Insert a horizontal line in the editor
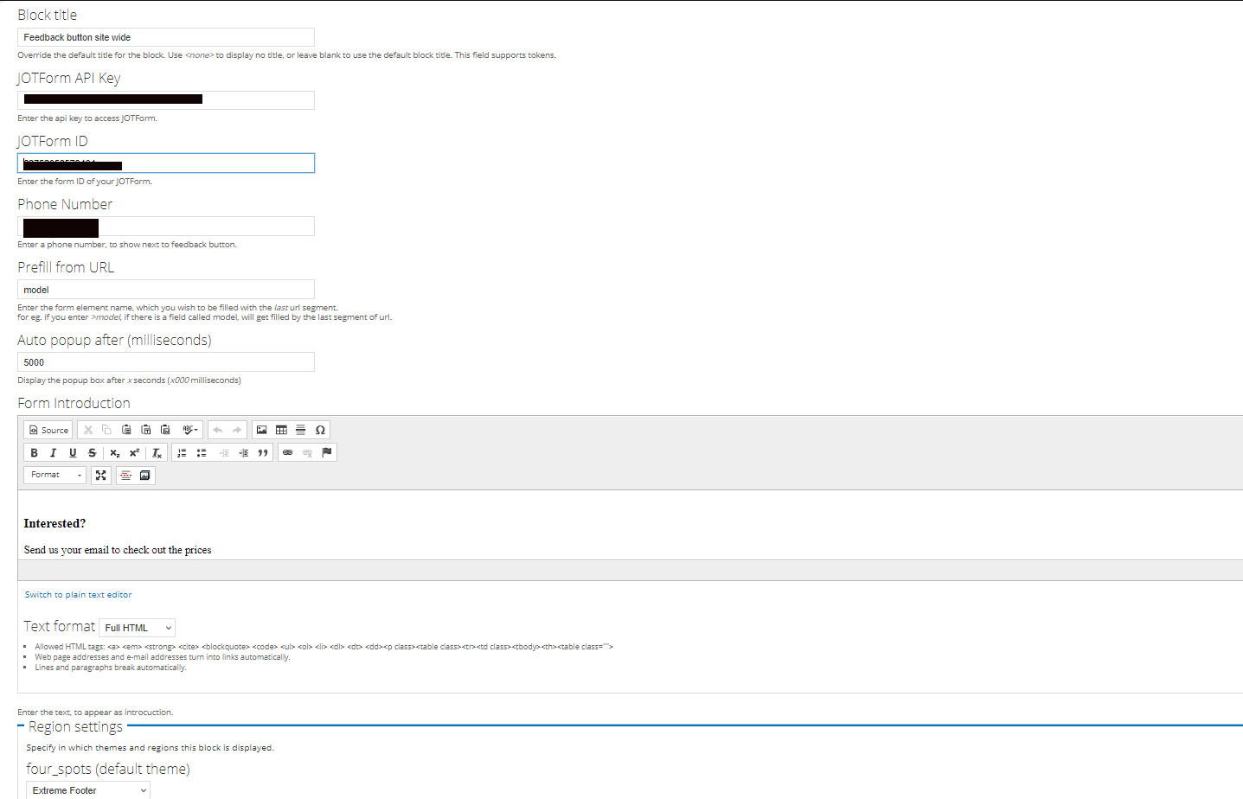The width and height of the screenshot is (1243, 799). 300,430
